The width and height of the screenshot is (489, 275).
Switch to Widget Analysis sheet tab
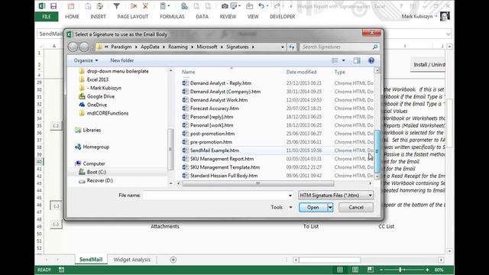pos(131,260)
